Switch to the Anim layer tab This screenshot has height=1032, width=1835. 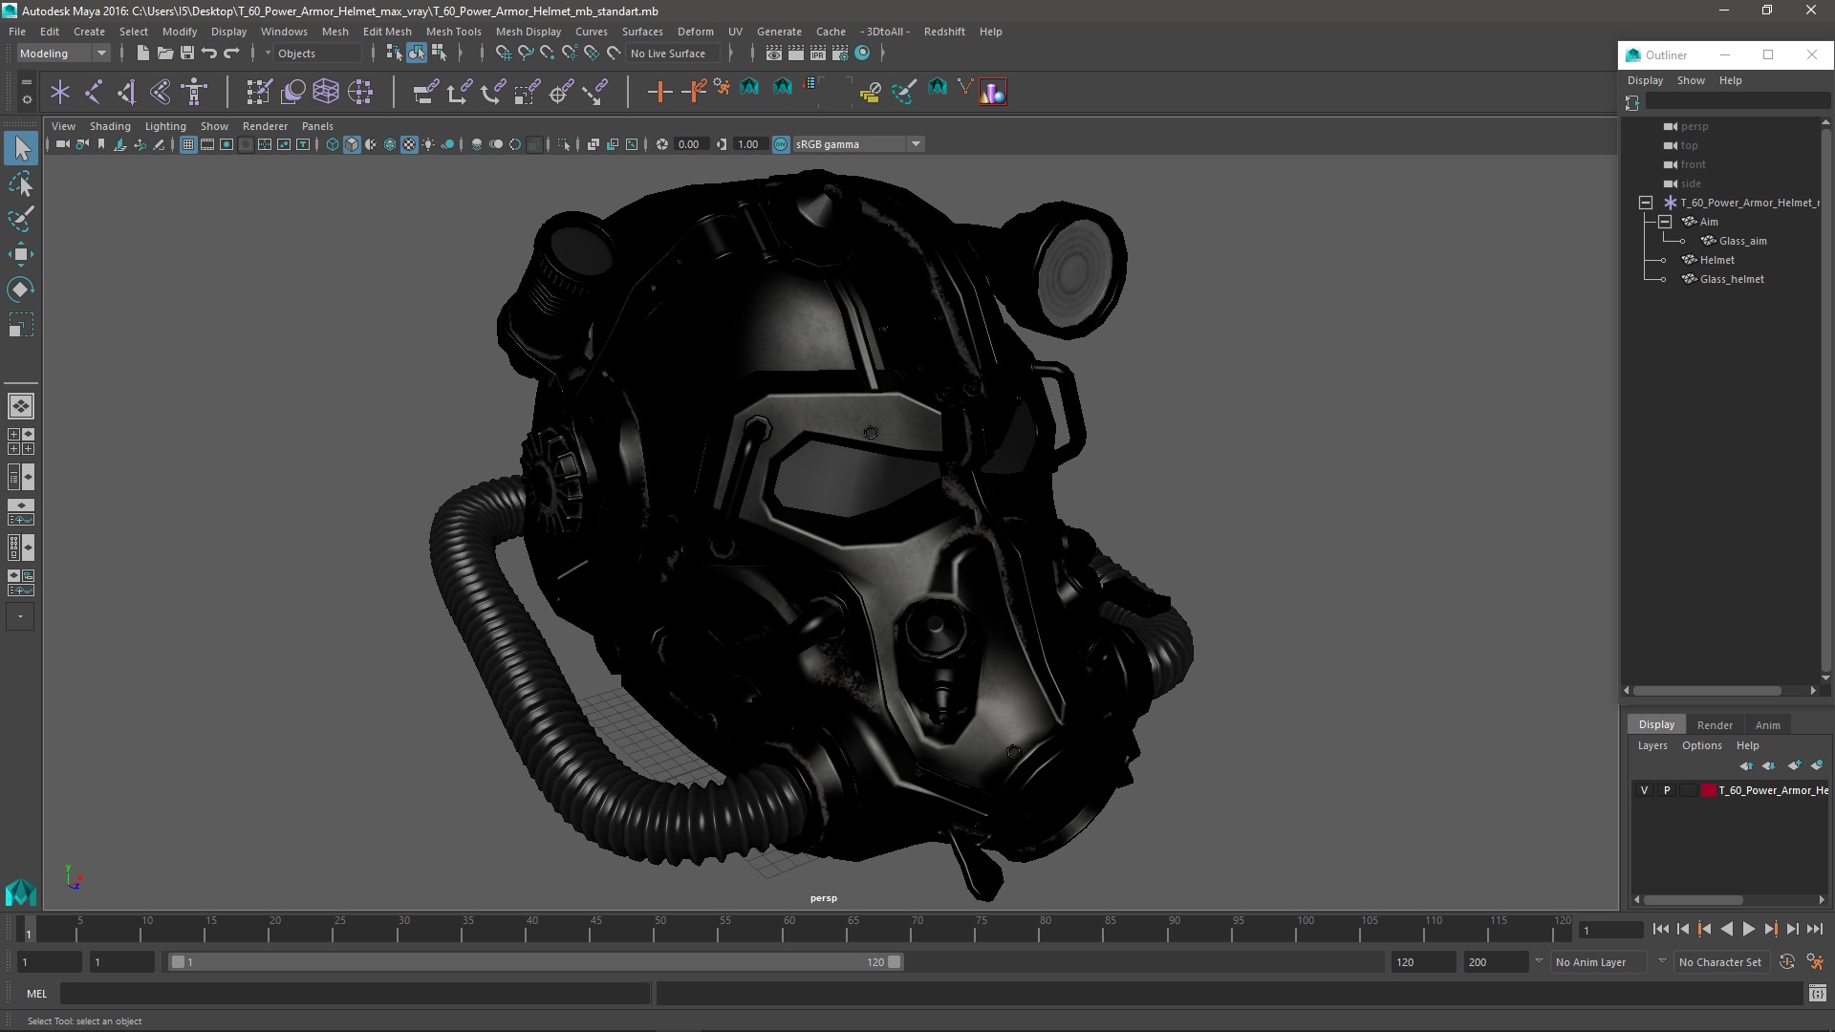coord(1767,725)
